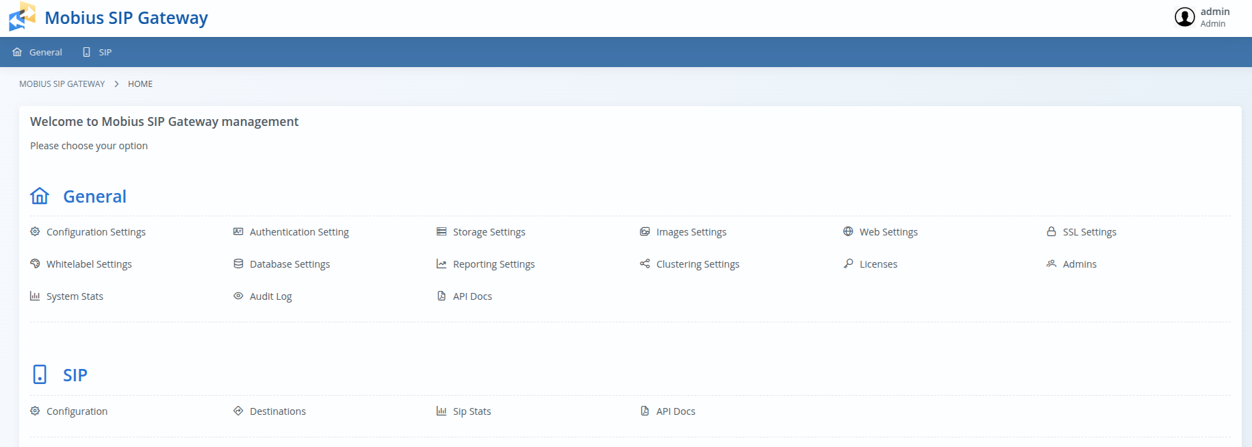Viewport: 1252px width, 447px height.
Task: Go to the Storage Settings link
Action: (x=489, y=232)
